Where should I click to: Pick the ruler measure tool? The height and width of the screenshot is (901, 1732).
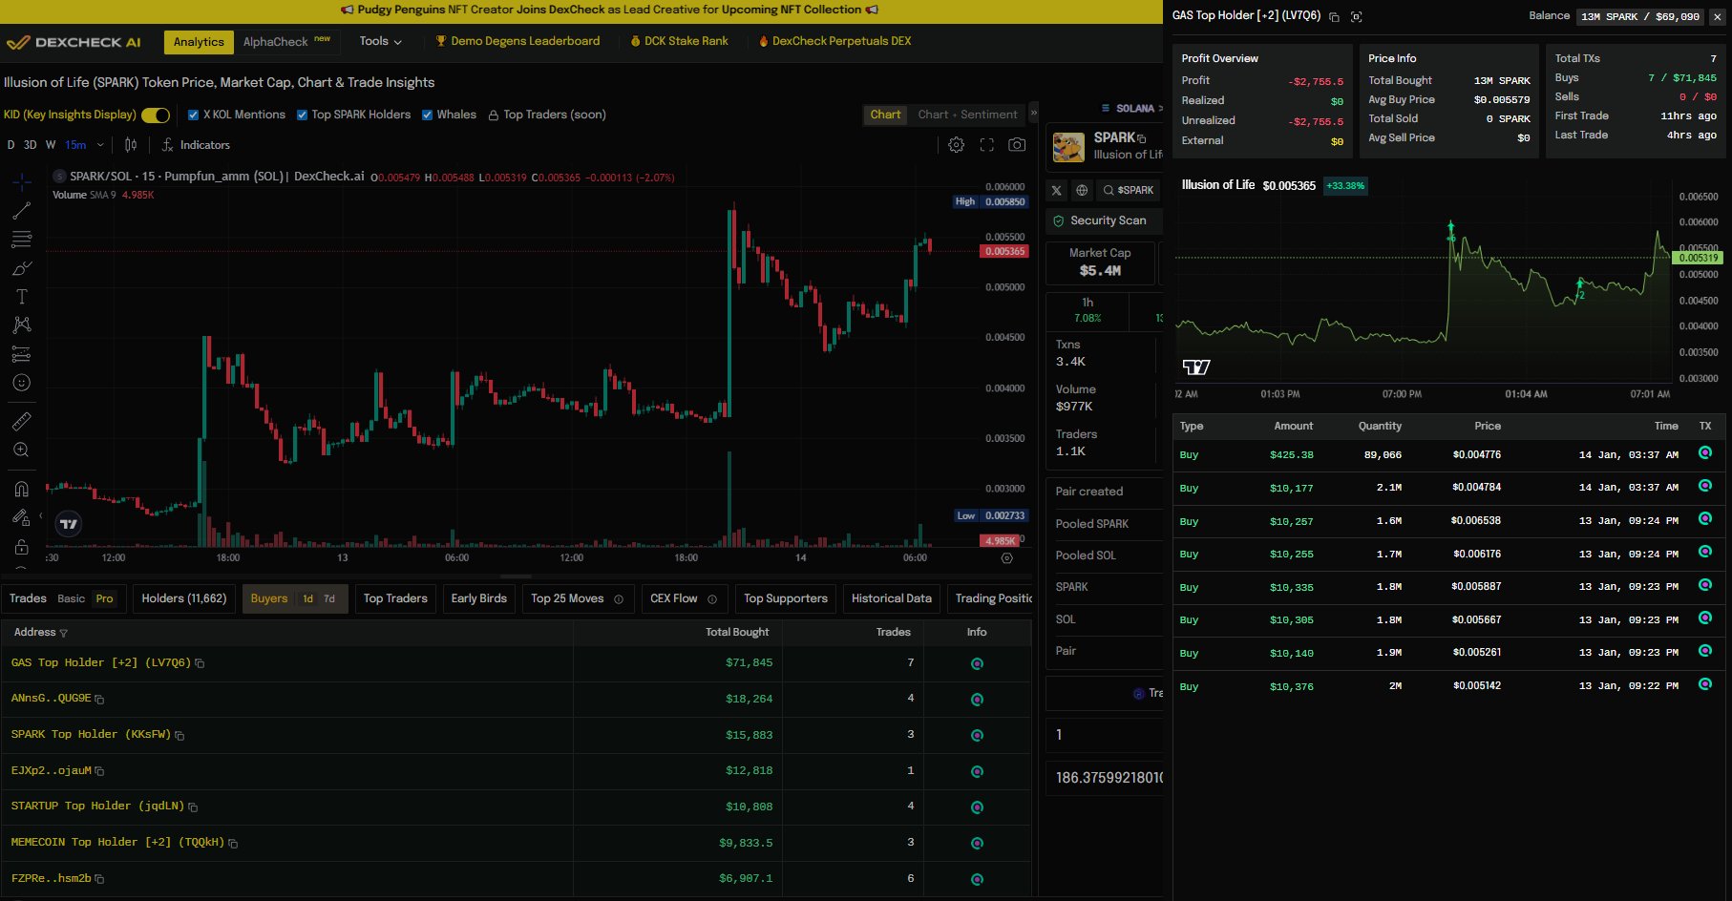click(22, 421)
